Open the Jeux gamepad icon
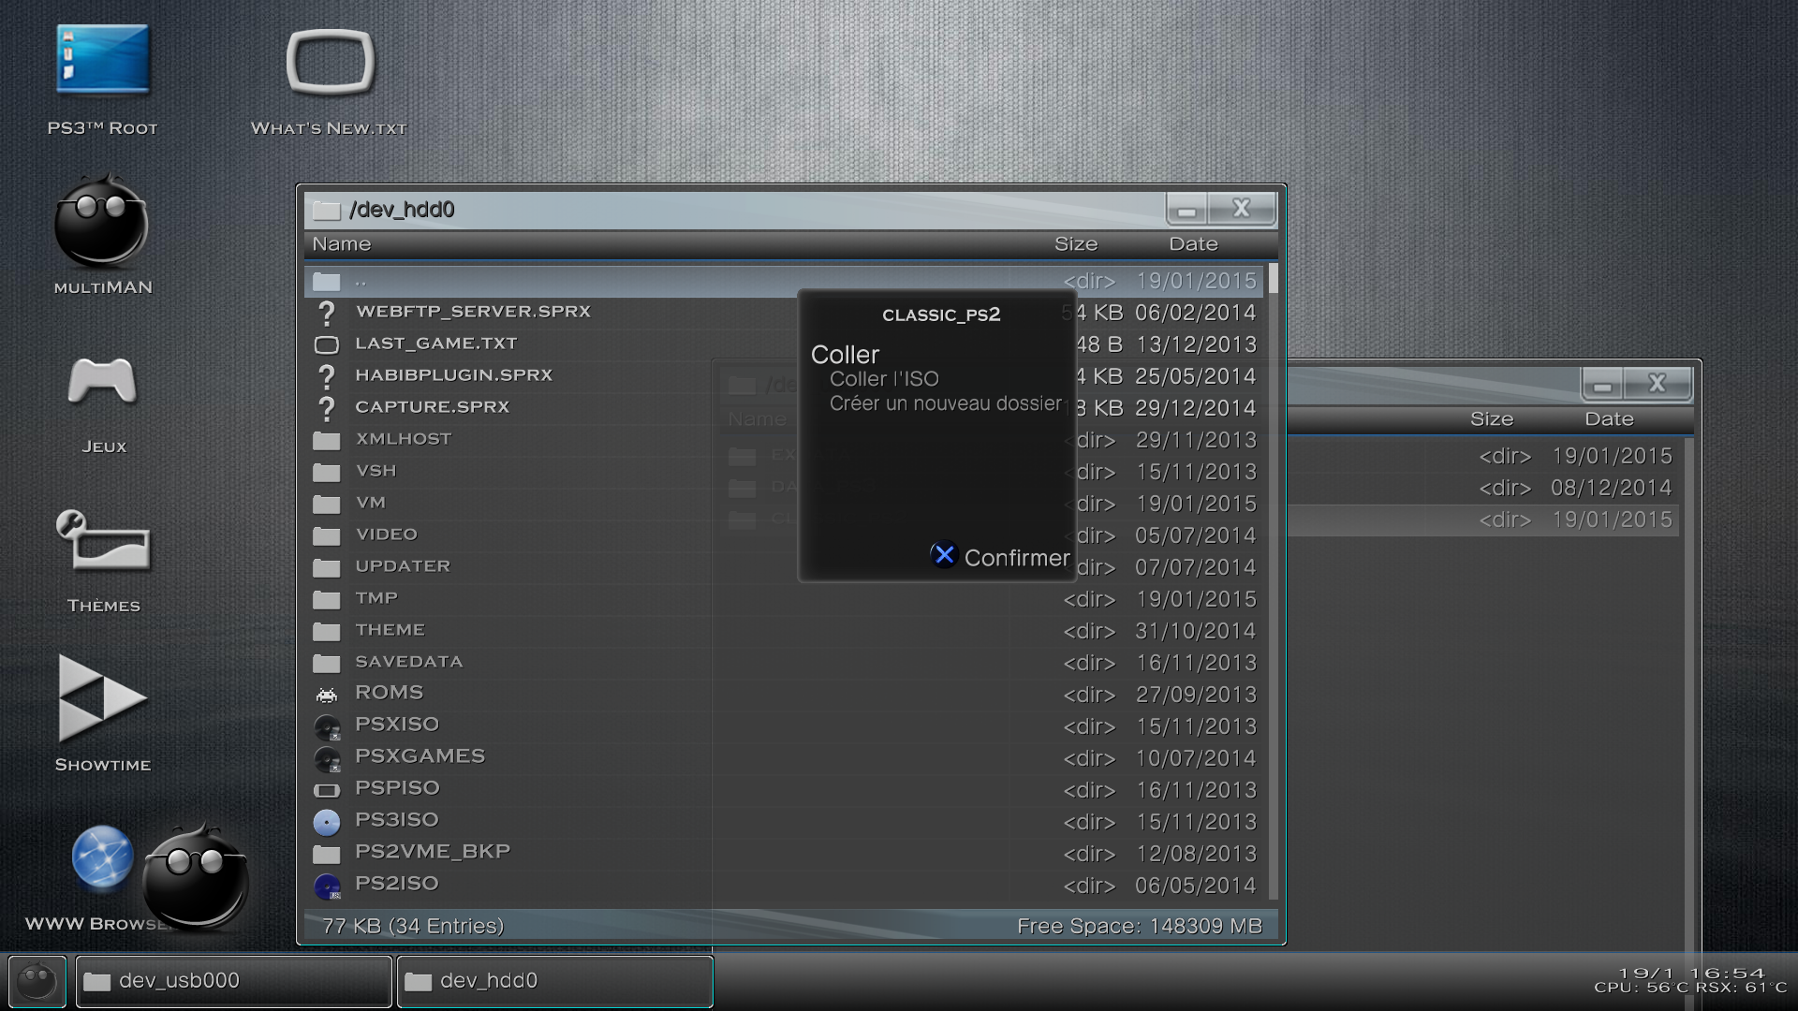Viewport: 1798px width, 1011px height. 102,382
